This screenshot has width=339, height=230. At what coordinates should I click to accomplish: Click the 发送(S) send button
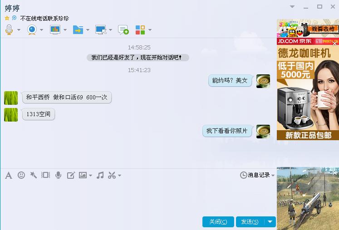[250, 222]
